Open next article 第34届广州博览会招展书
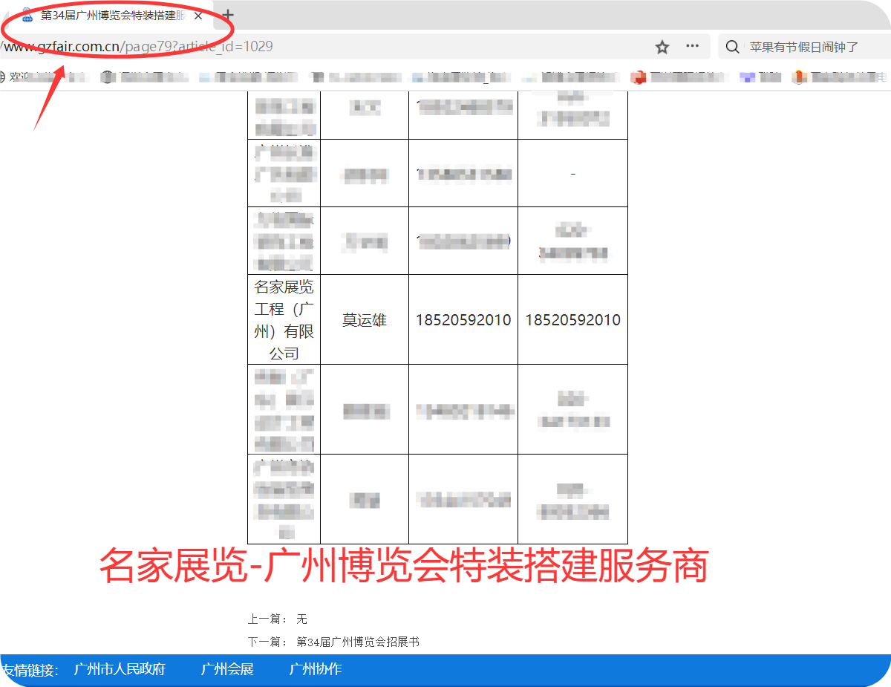Viewport: 891px width, 687px height. pyautogui.click(x=358, y=642)
